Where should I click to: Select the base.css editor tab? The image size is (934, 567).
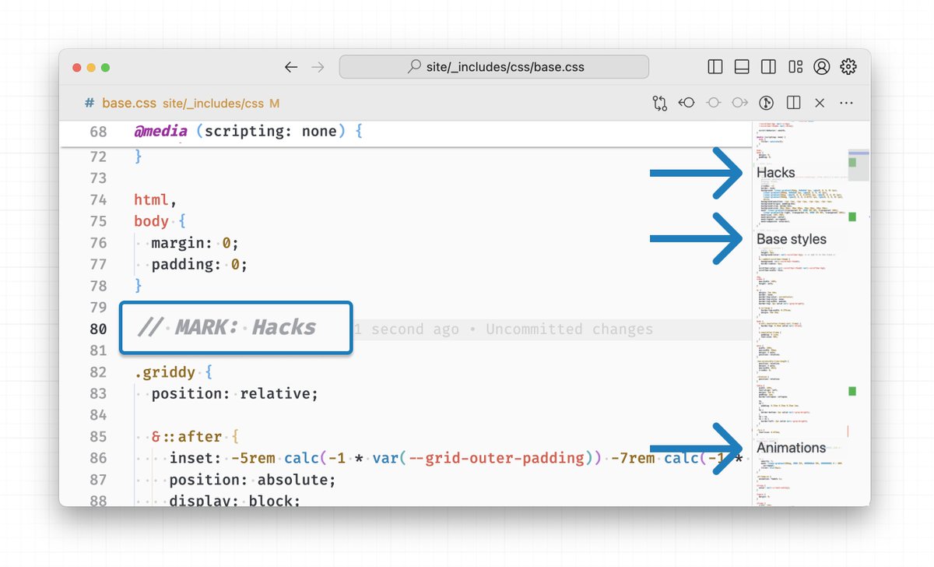(x=182, y=103)
